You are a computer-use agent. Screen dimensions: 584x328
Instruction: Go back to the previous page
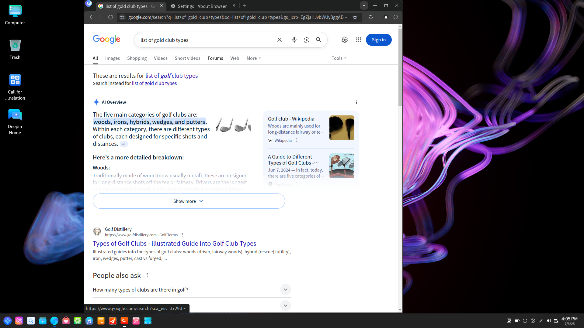coord(91,17)
